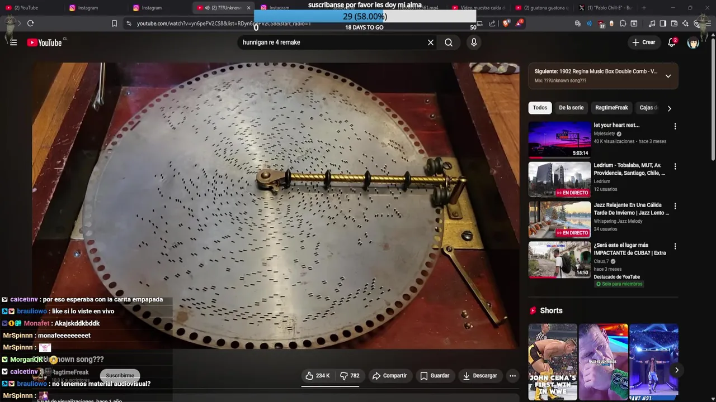Show next Shorts with the arrow
This screenshot has height=402, width=716.
676,370
